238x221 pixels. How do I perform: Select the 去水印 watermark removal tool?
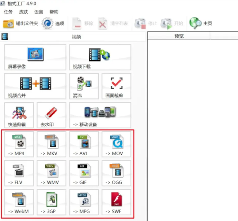(51, 115)
